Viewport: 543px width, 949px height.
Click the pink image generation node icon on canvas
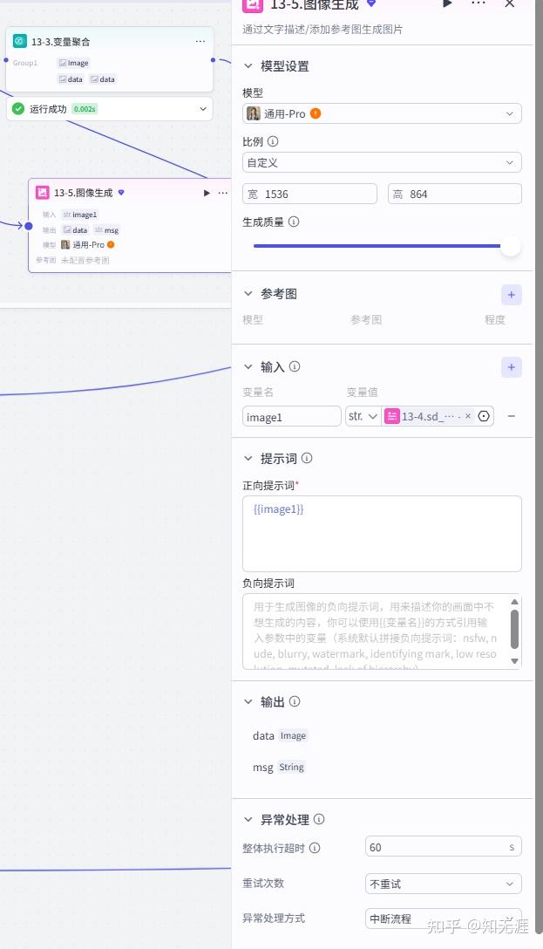click(x=43, y=193)
